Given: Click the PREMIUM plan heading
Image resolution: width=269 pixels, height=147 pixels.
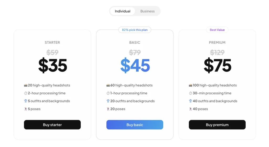Looking at the screenshot, I should [217, 43].
